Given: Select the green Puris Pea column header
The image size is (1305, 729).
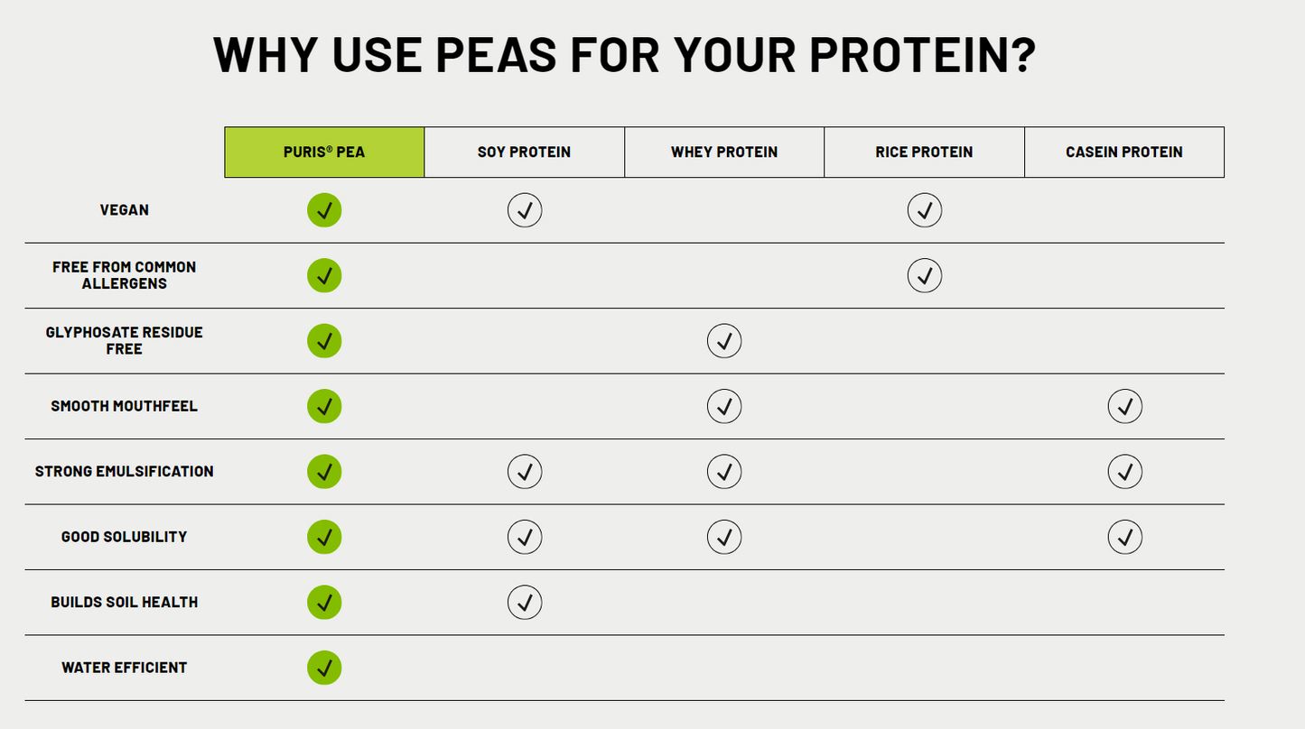Looking at the screenshot, I should pyautogui.click(x=324, y=152).
